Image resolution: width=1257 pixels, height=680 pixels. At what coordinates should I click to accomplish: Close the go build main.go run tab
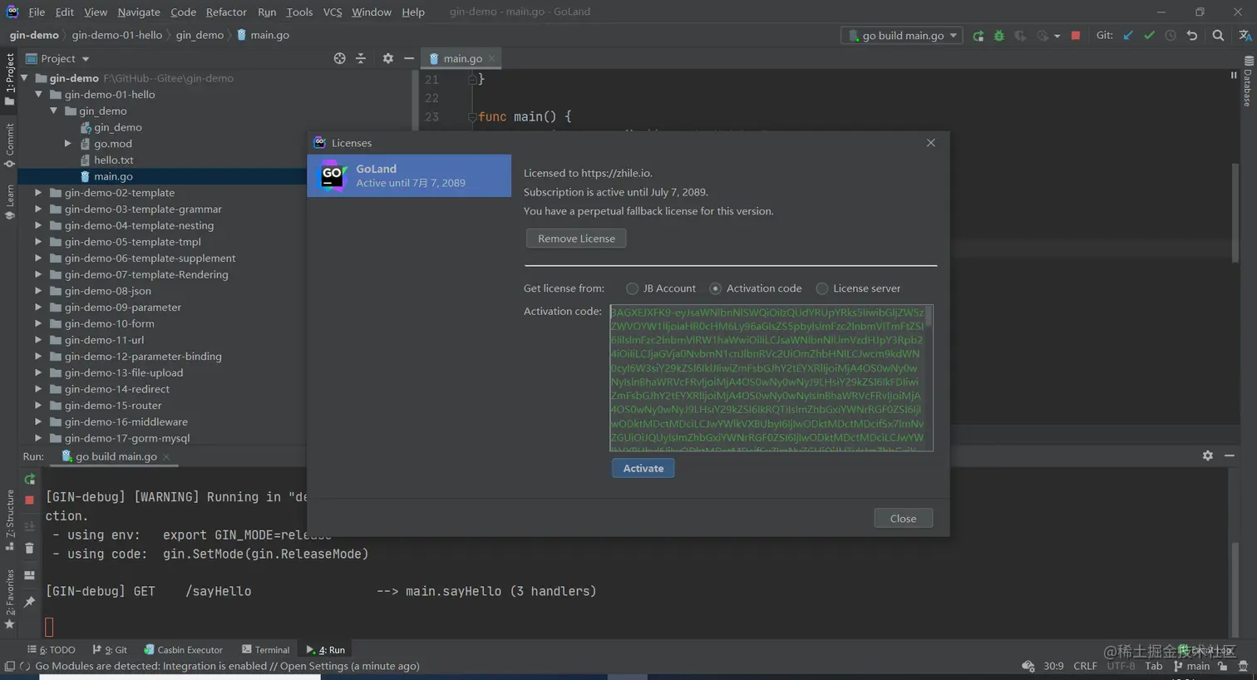pos(166,456)
